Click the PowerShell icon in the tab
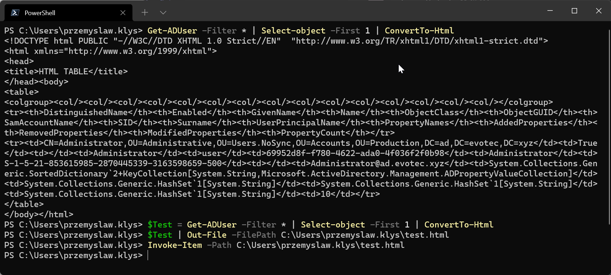 coord(15,13)
